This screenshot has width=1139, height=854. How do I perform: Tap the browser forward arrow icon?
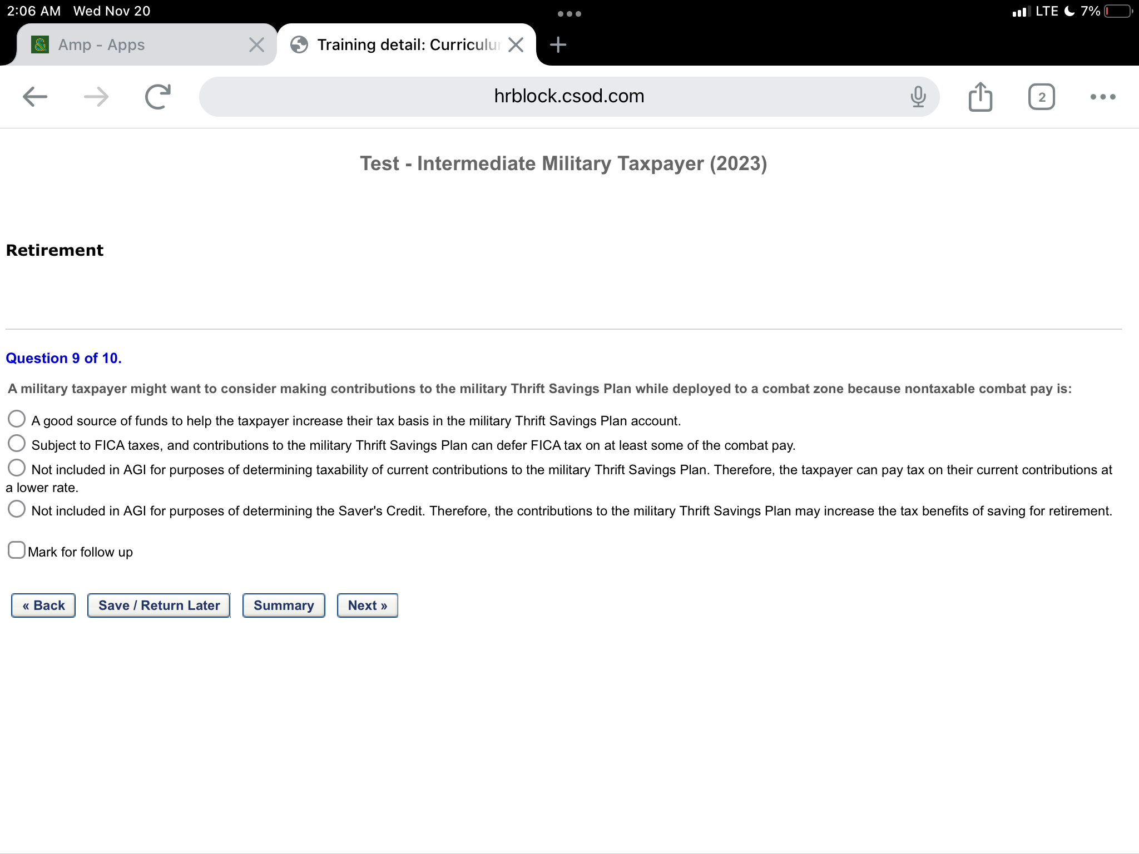[x=96, y=97]
